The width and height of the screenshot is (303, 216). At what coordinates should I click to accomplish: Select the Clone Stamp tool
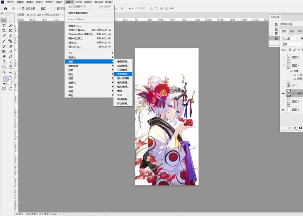[x=11, y=41]
